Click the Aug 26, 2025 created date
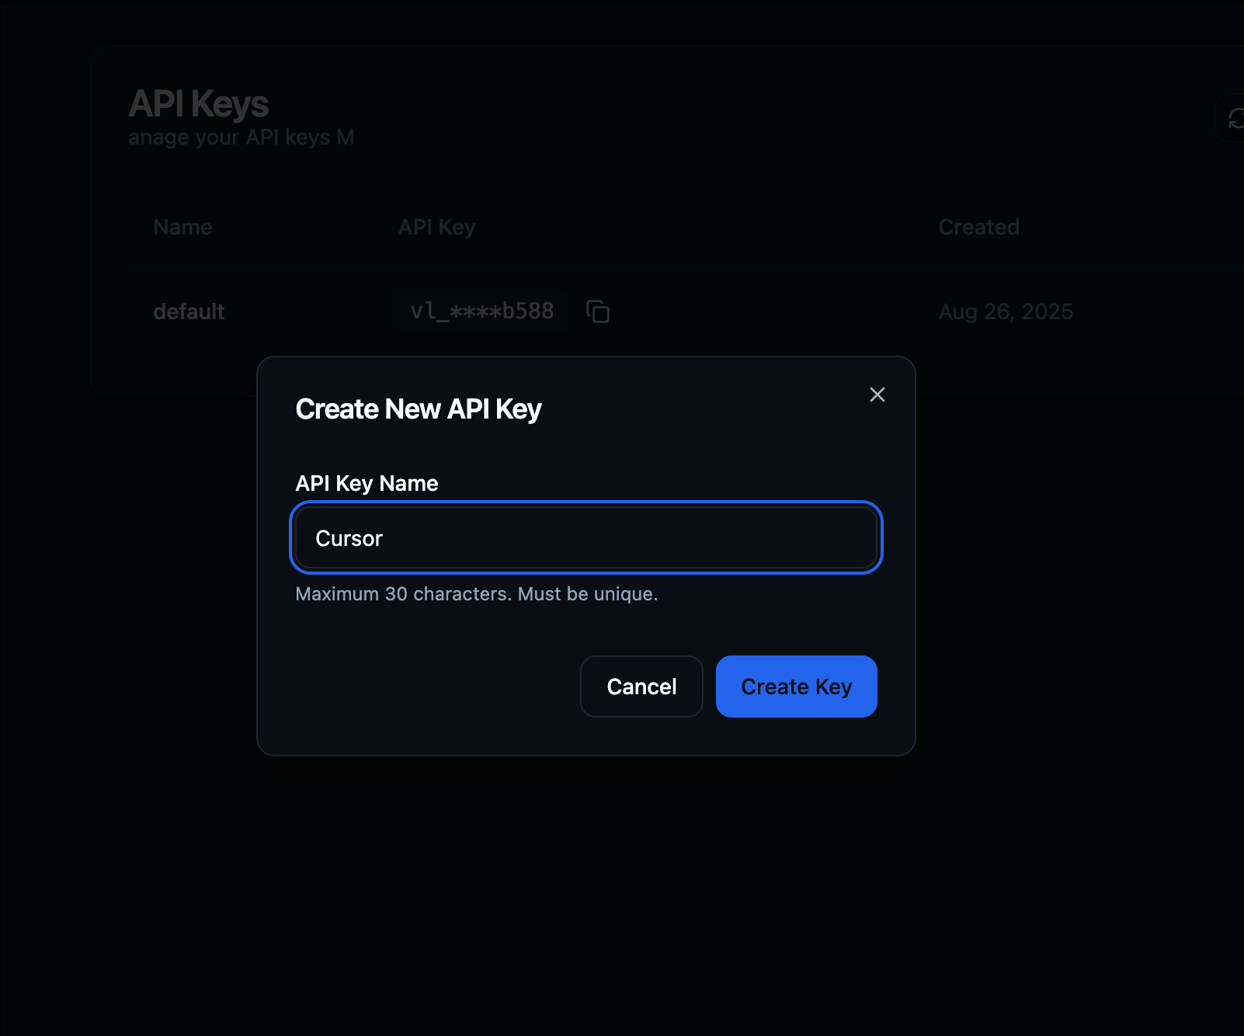Screen dimensions: 1244x1036 pos(1006,311)
